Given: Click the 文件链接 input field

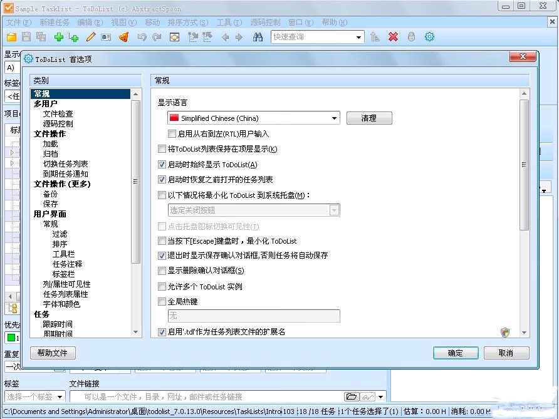Looking at the screenshot, I should [207, 396].
